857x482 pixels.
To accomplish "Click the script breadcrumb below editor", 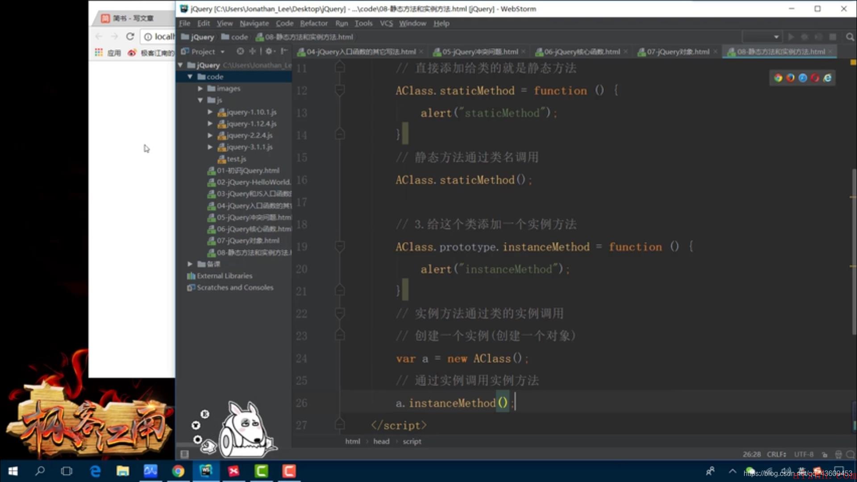I will [x=412, y=441].
